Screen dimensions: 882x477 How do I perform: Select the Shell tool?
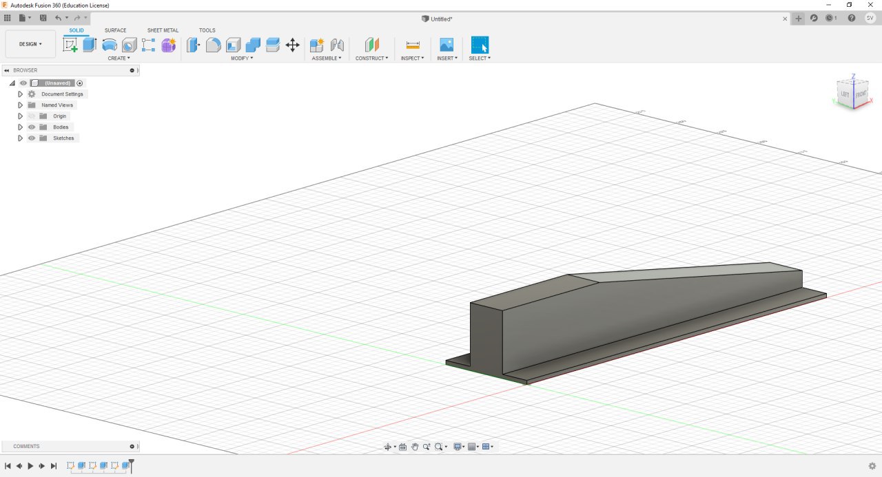pos(233,45)
